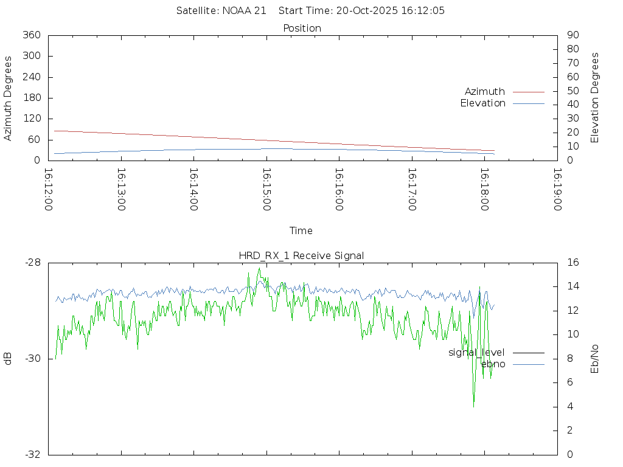This screenshot has width=623, height=467.
Task: Click the Time axis label under the Position chart
Action: (301, 231)
